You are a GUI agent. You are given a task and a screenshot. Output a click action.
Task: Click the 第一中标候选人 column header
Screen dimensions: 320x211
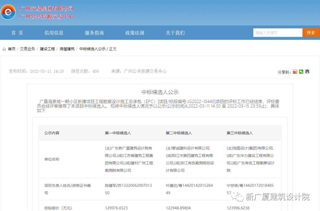118,133
